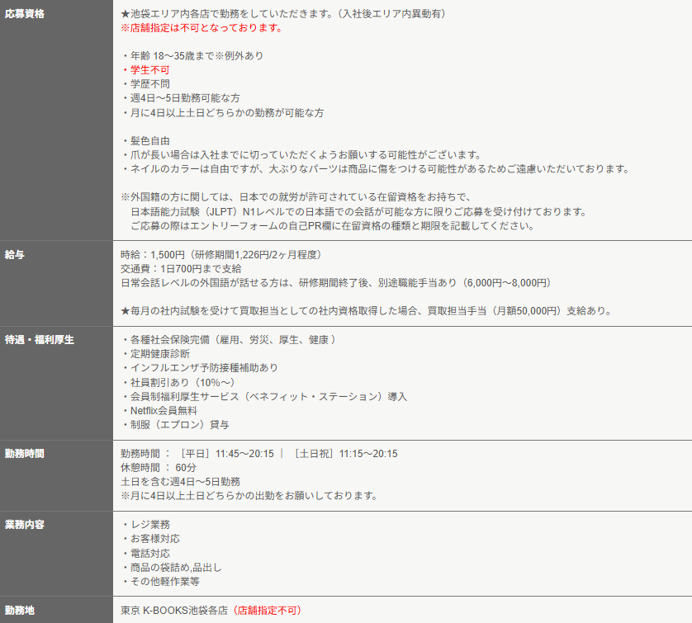
Task: Click the foreign language allowance 6,000円〜8,000円 line
Action: tap(338, 283)
